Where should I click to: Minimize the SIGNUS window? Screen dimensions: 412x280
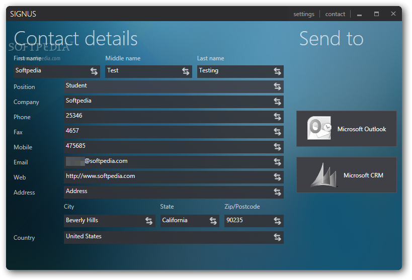(360, 14)
